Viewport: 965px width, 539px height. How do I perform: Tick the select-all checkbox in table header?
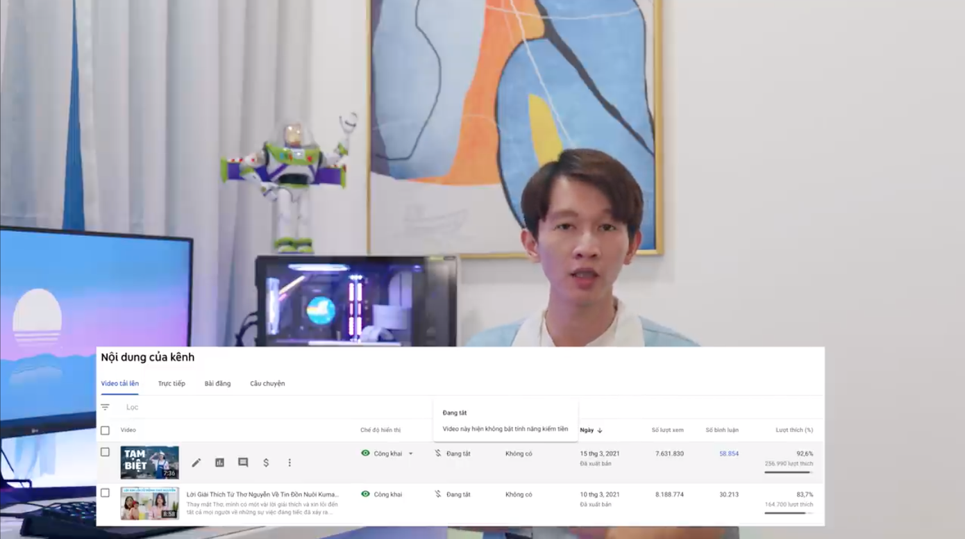[x=106, y=431]
